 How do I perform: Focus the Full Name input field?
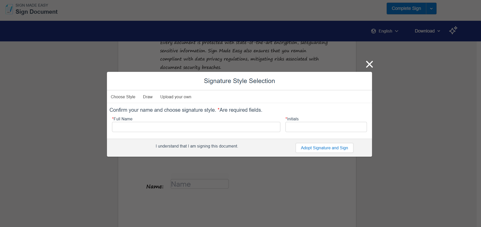pyautogui.click(x=196, y=127)
